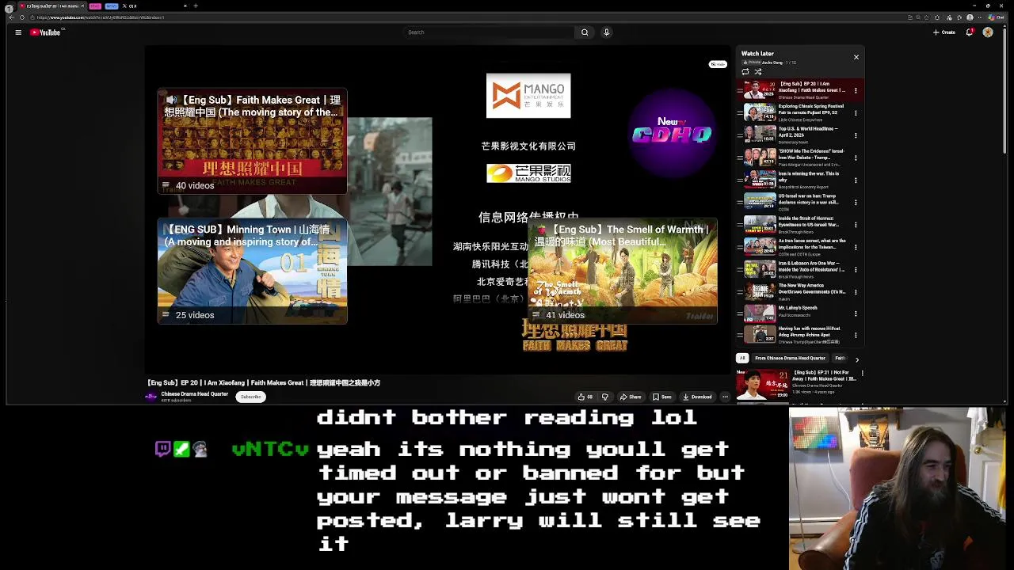The image size is (1014, 570).
Task: Click the browser zoom magnifier icon
Action: click(918, 17)
